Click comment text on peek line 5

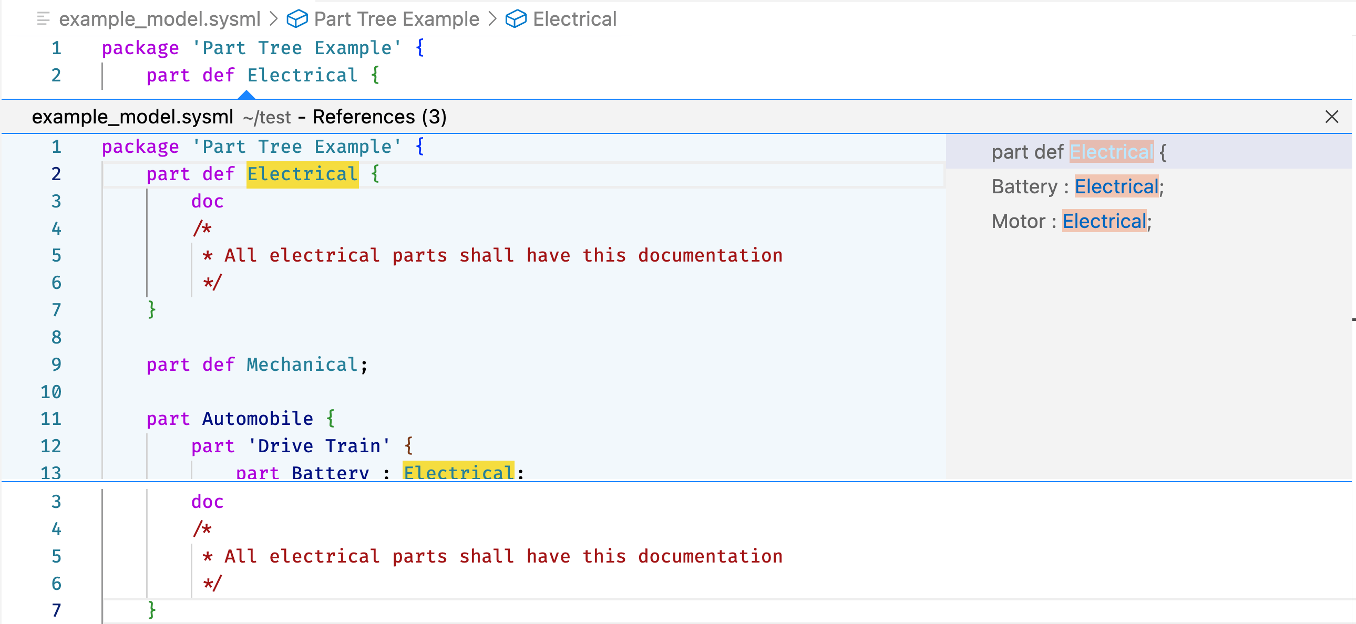(492, 256)
